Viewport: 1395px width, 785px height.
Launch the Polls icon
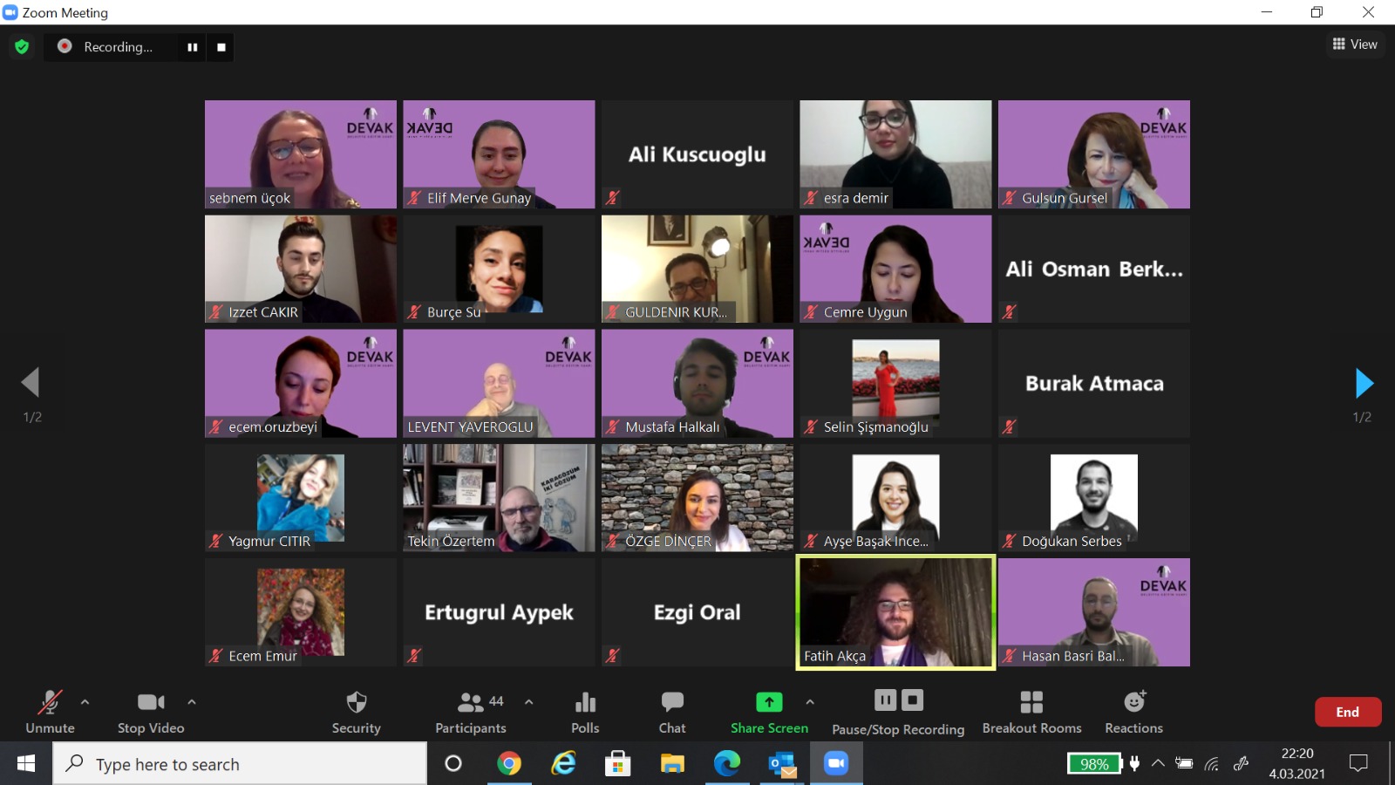pos(585,711)
